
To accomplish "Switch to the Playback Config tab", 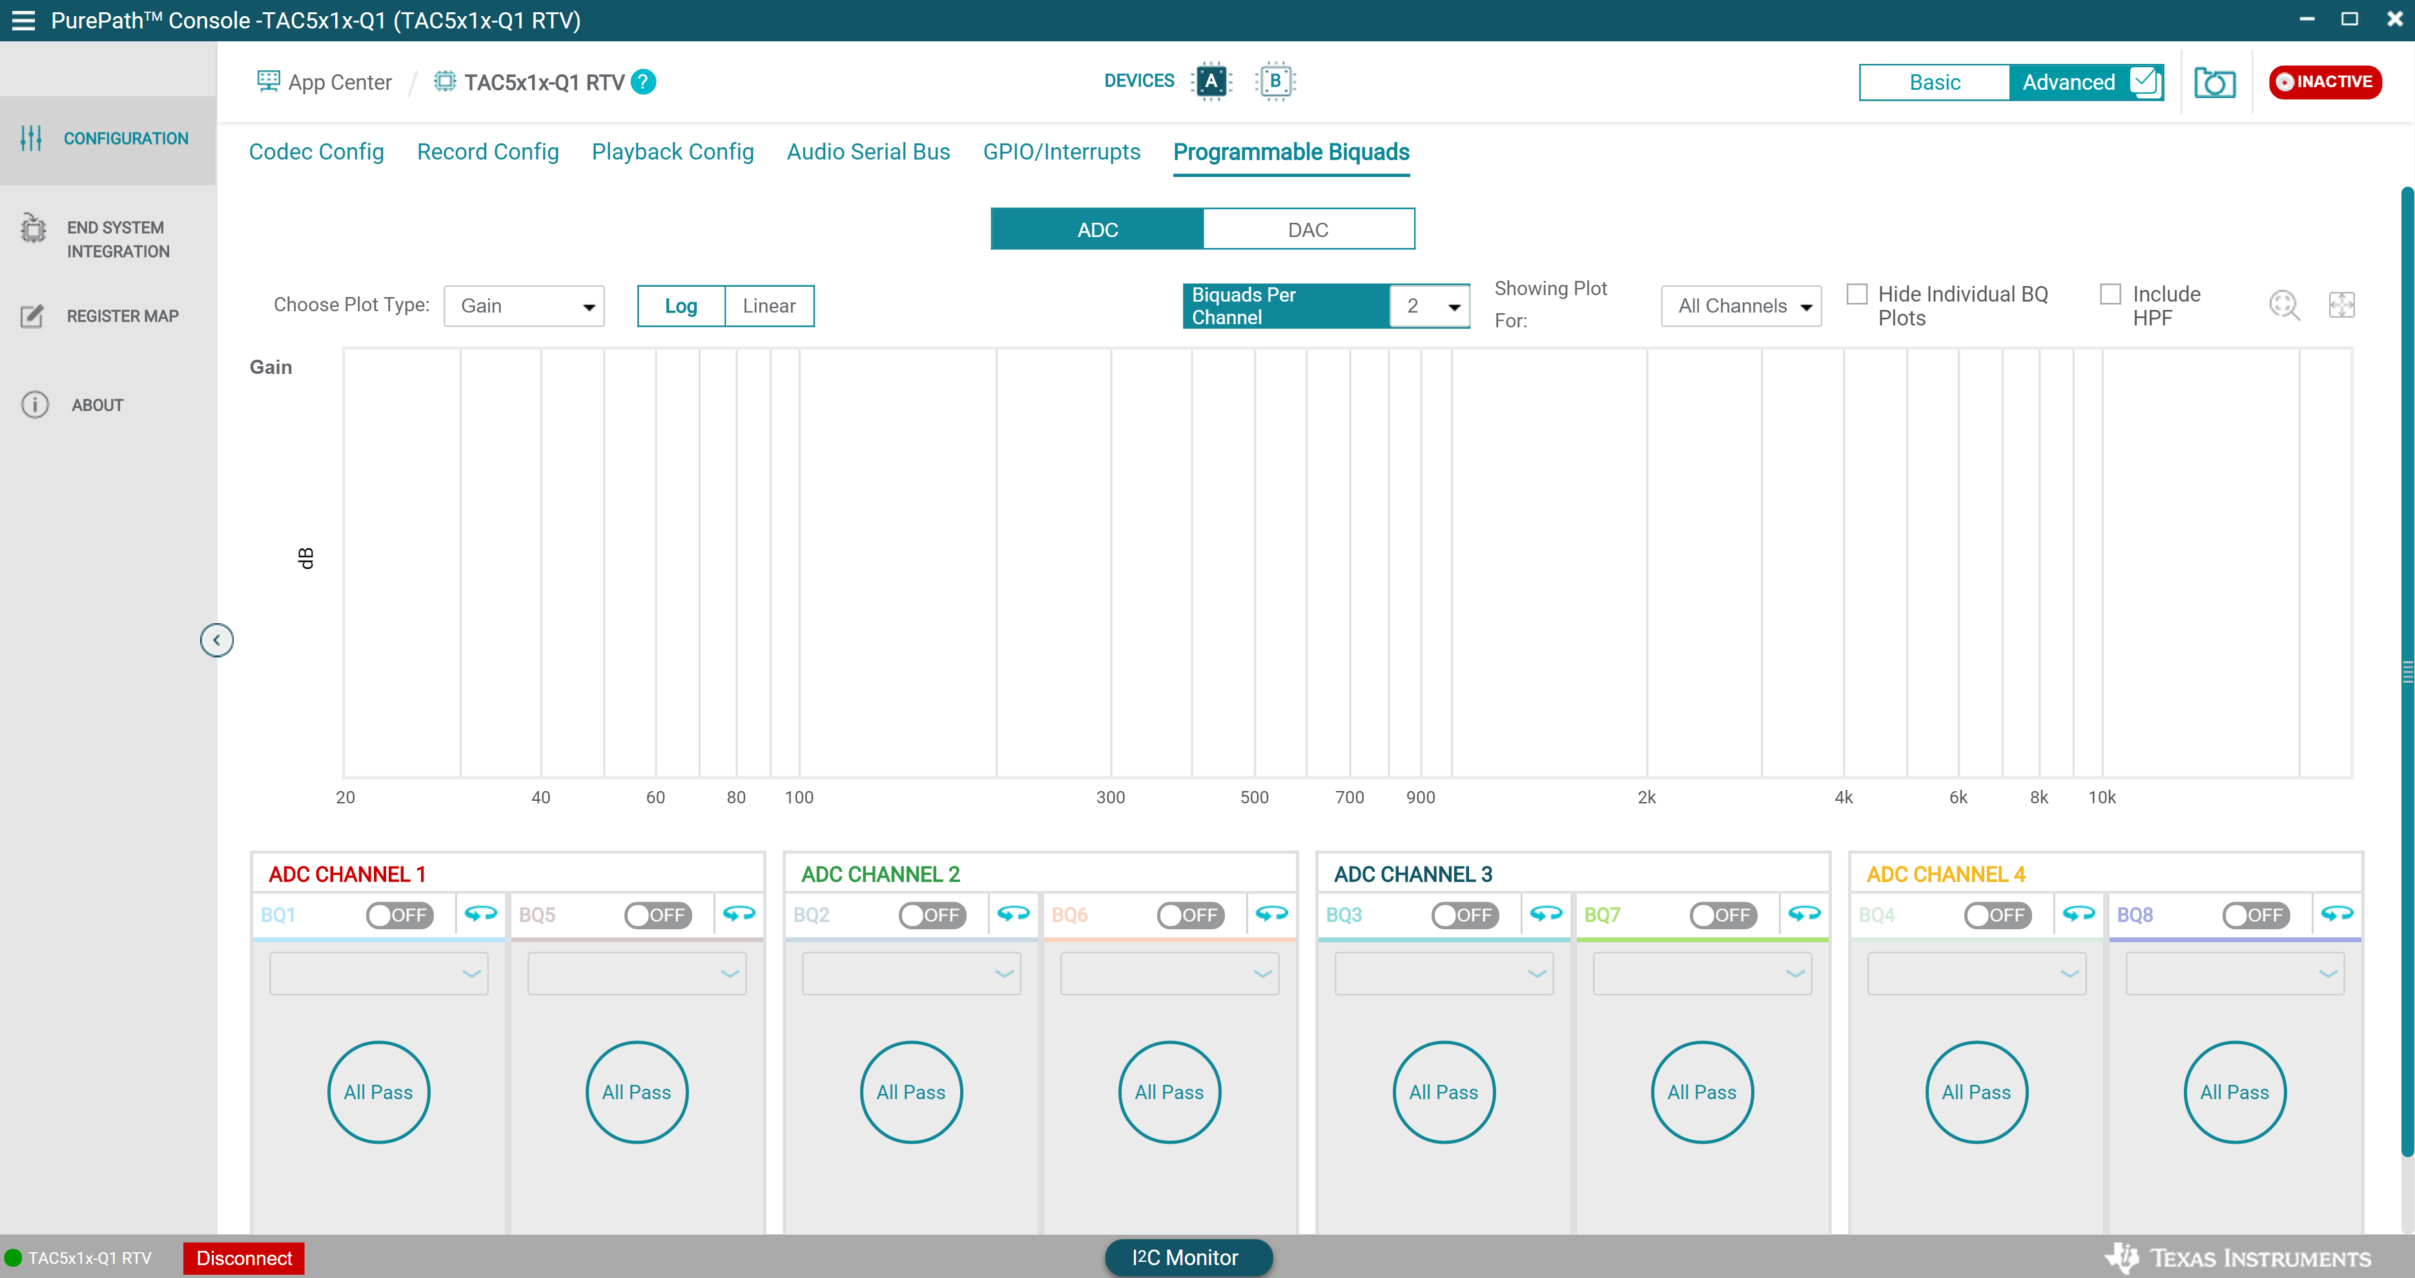I will (673, 152).
